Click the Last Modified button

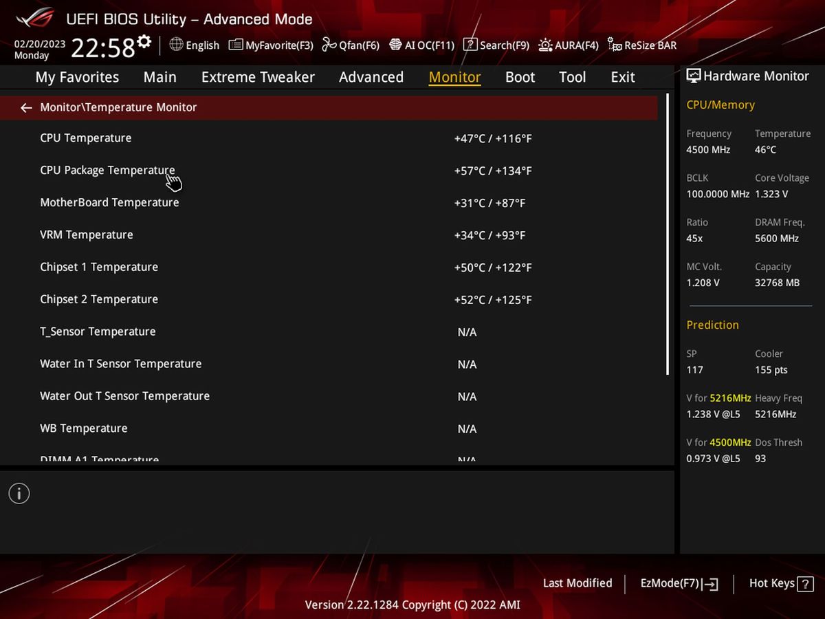tap(577, 583)
